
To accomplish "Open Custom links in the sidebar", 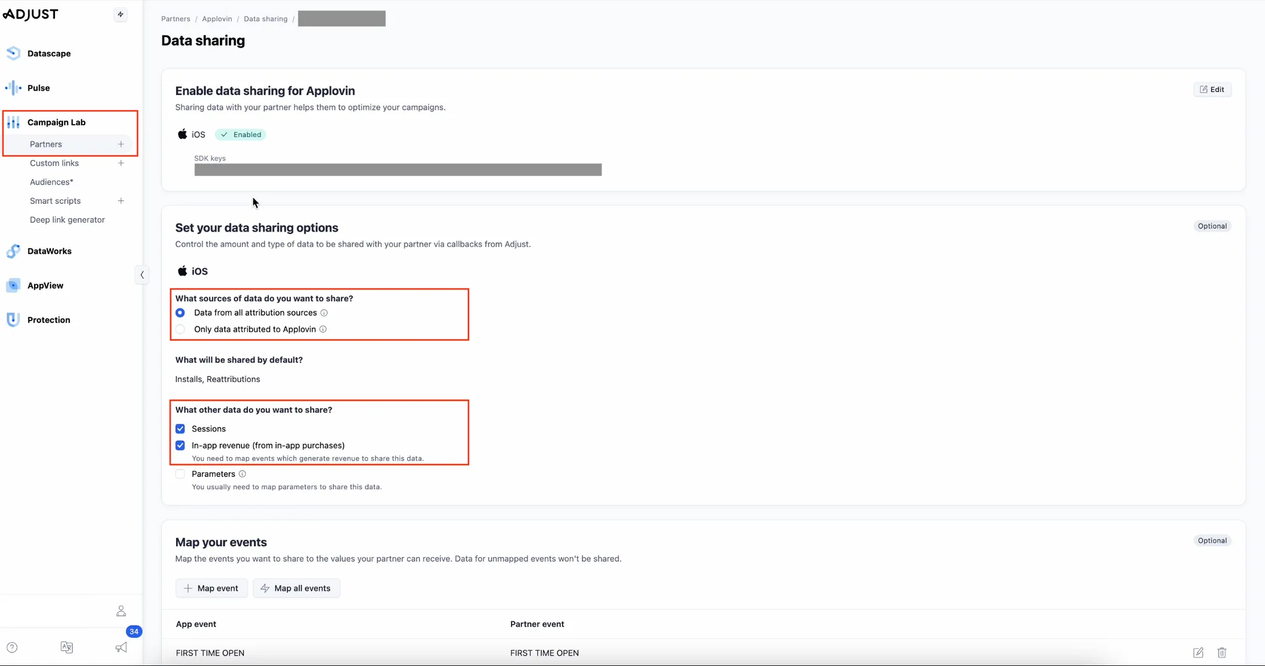I will pyautogui.click(x=54, y=163).
